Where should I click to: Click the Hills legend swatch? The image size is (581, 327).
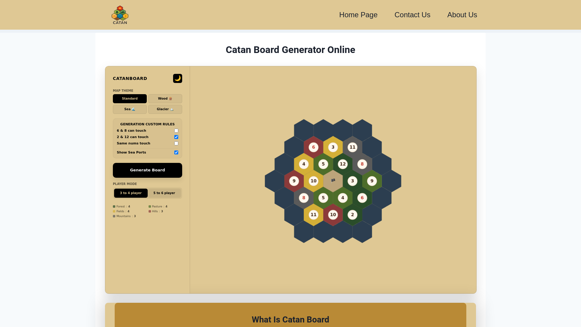point(150,211)
